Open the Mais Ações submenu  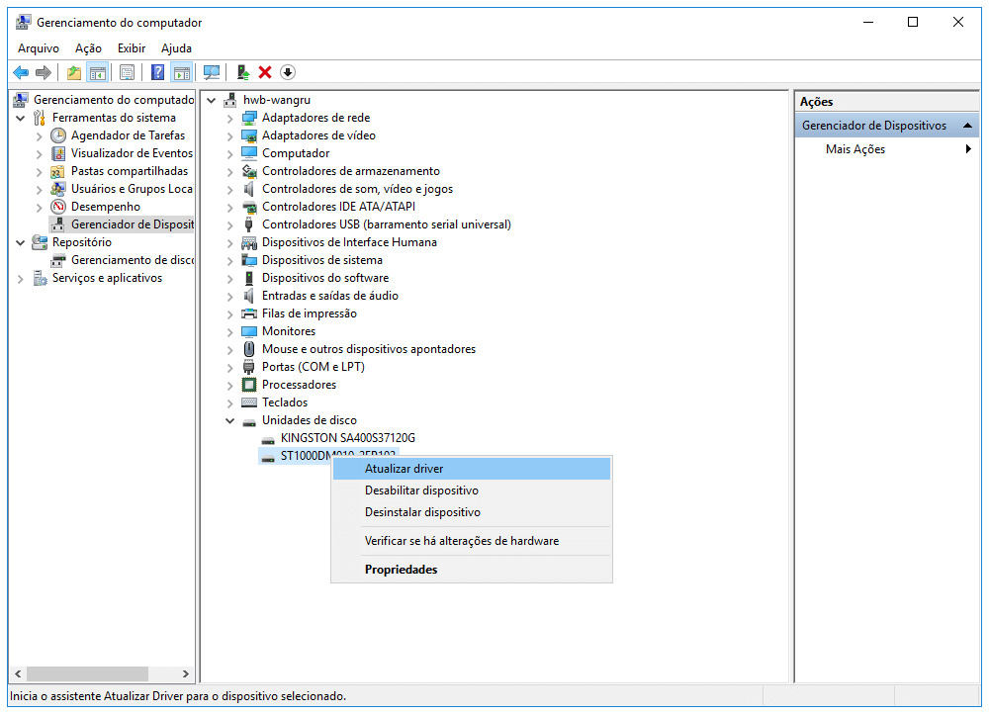(x=886, y=149)
